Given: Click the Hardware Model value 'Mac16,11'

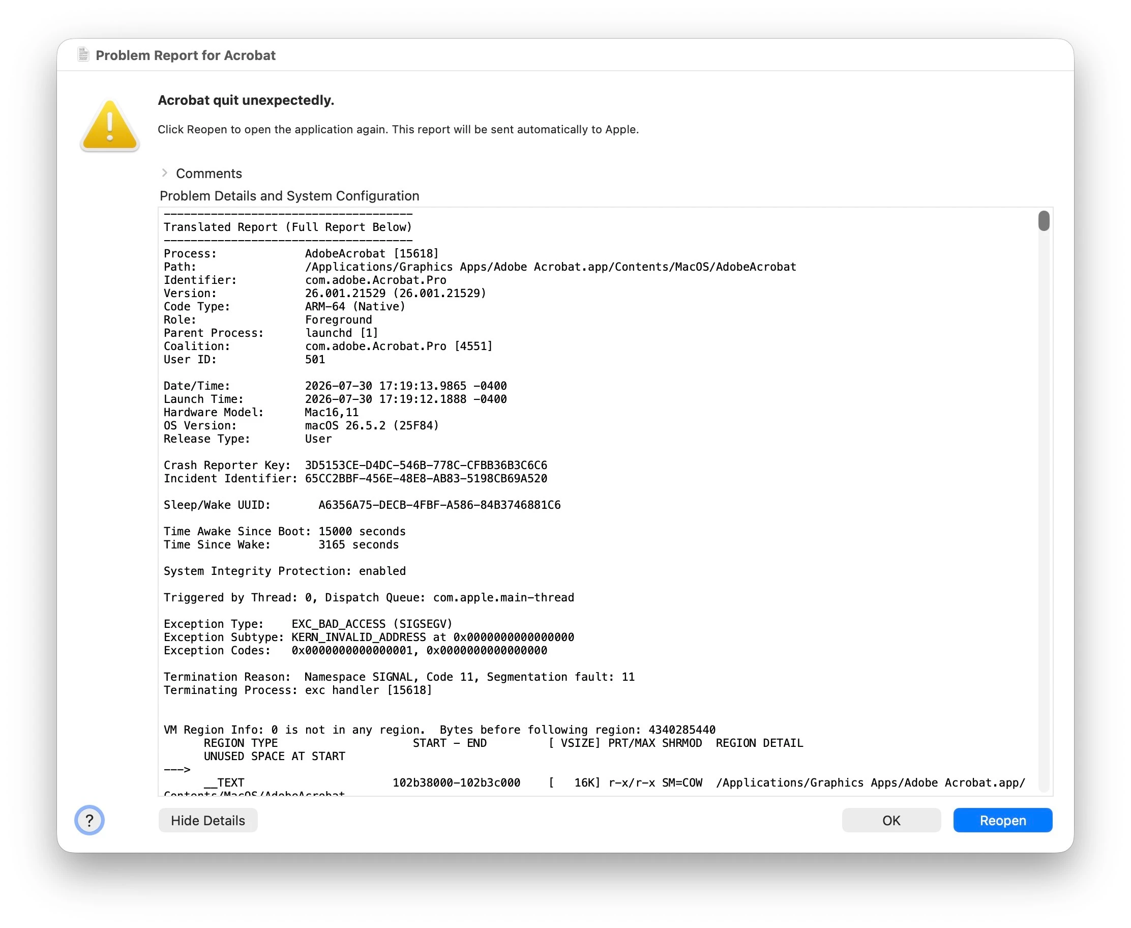Looking at the screenshot, I should (x=331, y=412).
